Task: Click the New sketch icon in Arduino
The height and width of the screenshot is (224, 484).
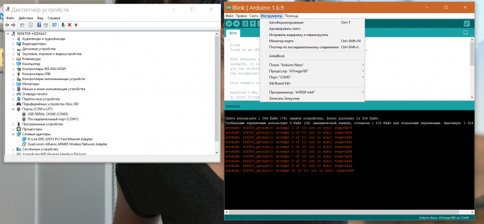Action: (245, 24)
